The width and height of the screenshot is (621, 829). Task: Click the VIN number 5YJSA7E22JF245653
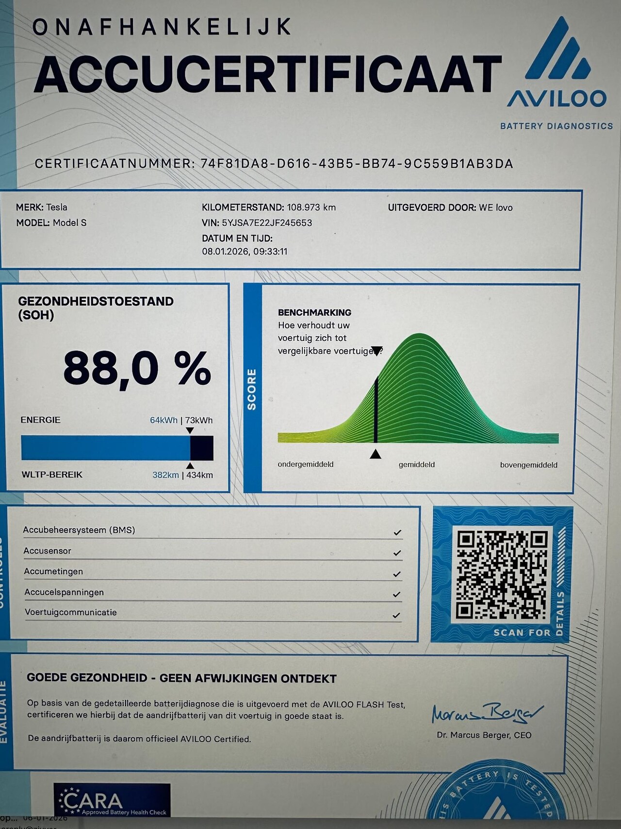coord(267,223)
